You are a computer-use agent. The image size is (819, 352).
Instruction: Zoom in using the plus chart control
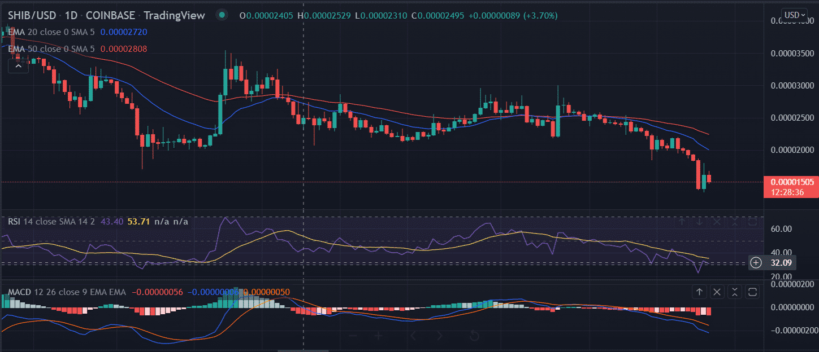pos(378,336)
